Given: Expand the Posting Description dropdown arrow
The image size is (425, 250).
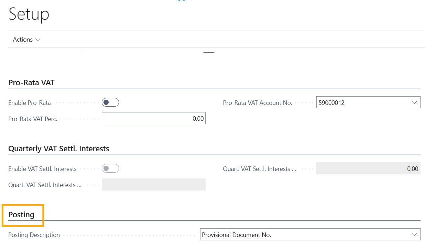Looking at the screenshot, I should click(x=414, y=235).
